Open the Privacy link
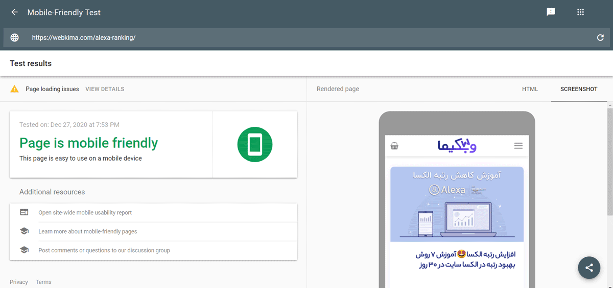The height and width of the screenshot is (288, 613). pos(19,282)
